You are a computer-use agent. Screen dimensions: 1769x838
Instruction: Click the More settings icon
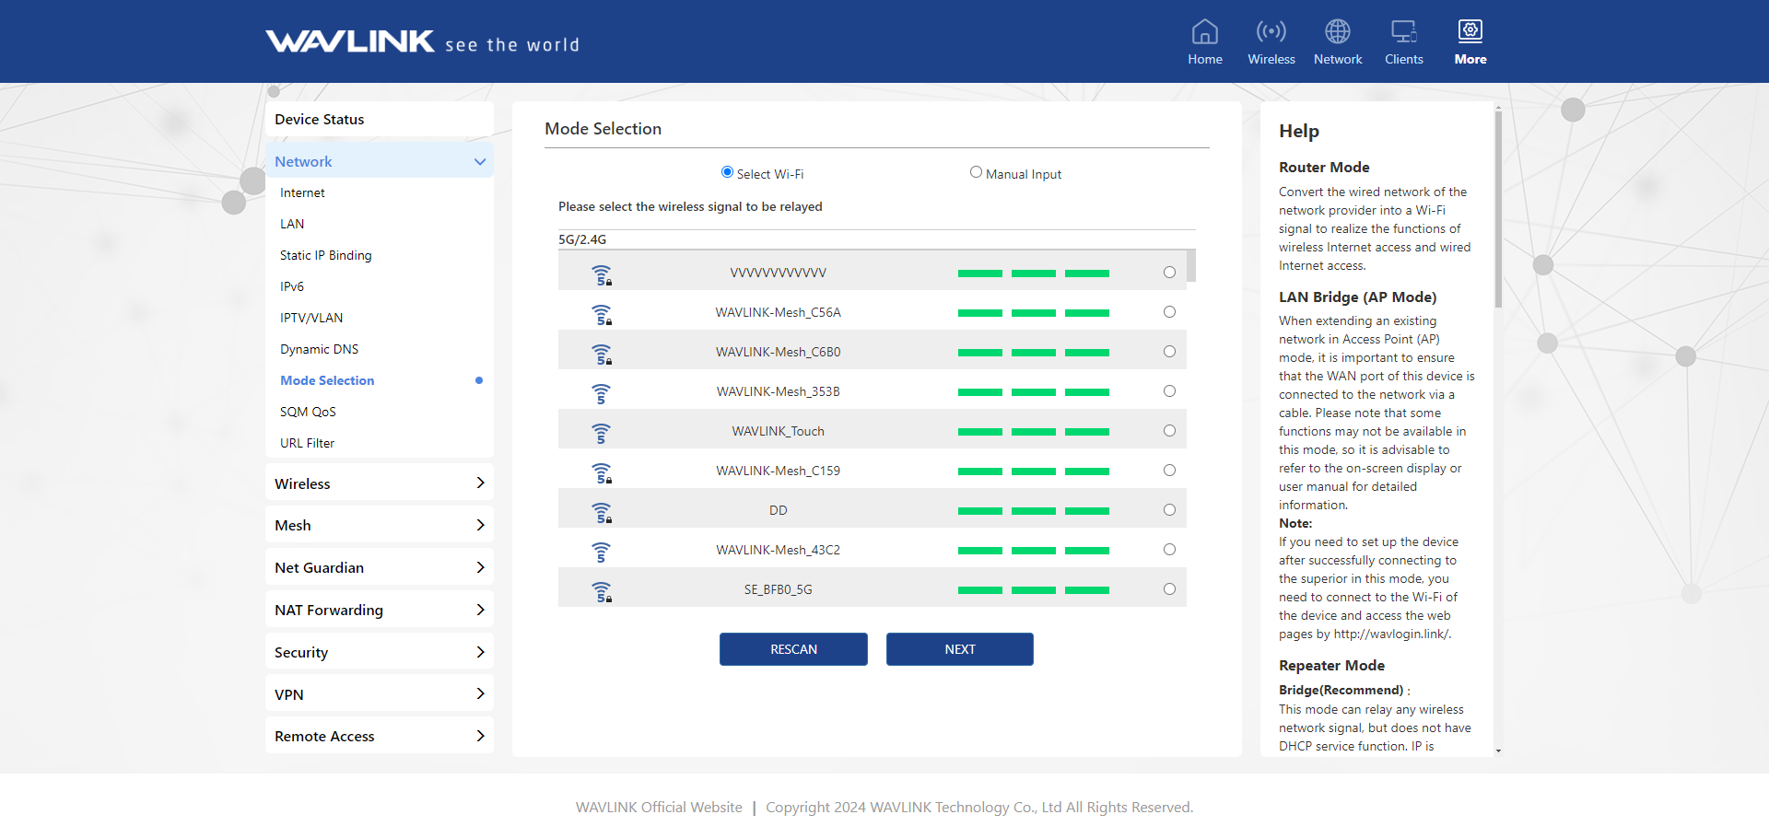tap(1470, 32)
